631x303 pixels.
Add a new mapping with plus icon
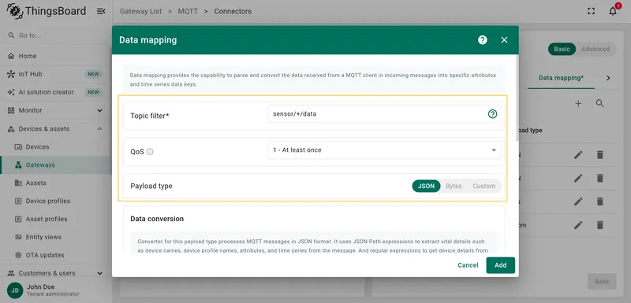click(578, 104)
